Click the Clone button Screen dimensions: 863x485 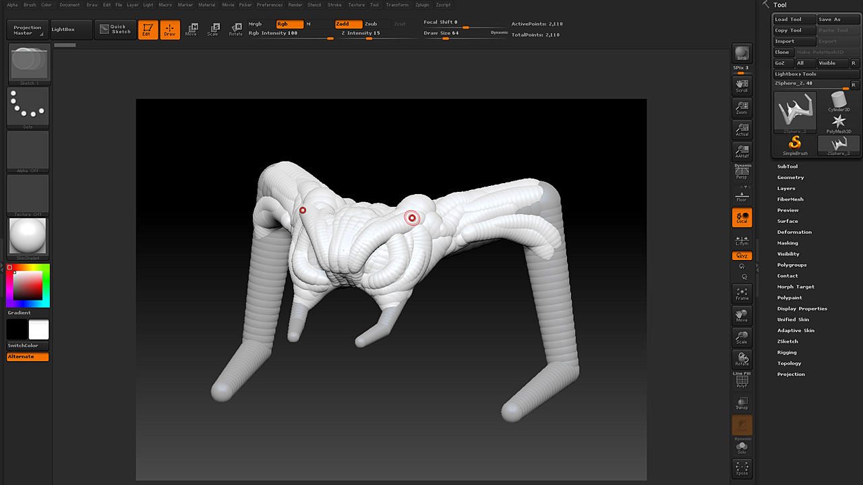(x=782, y=52)
